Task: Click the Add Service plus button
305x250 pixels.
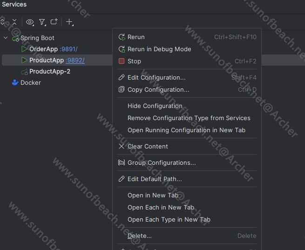Action: click(70, 22)
